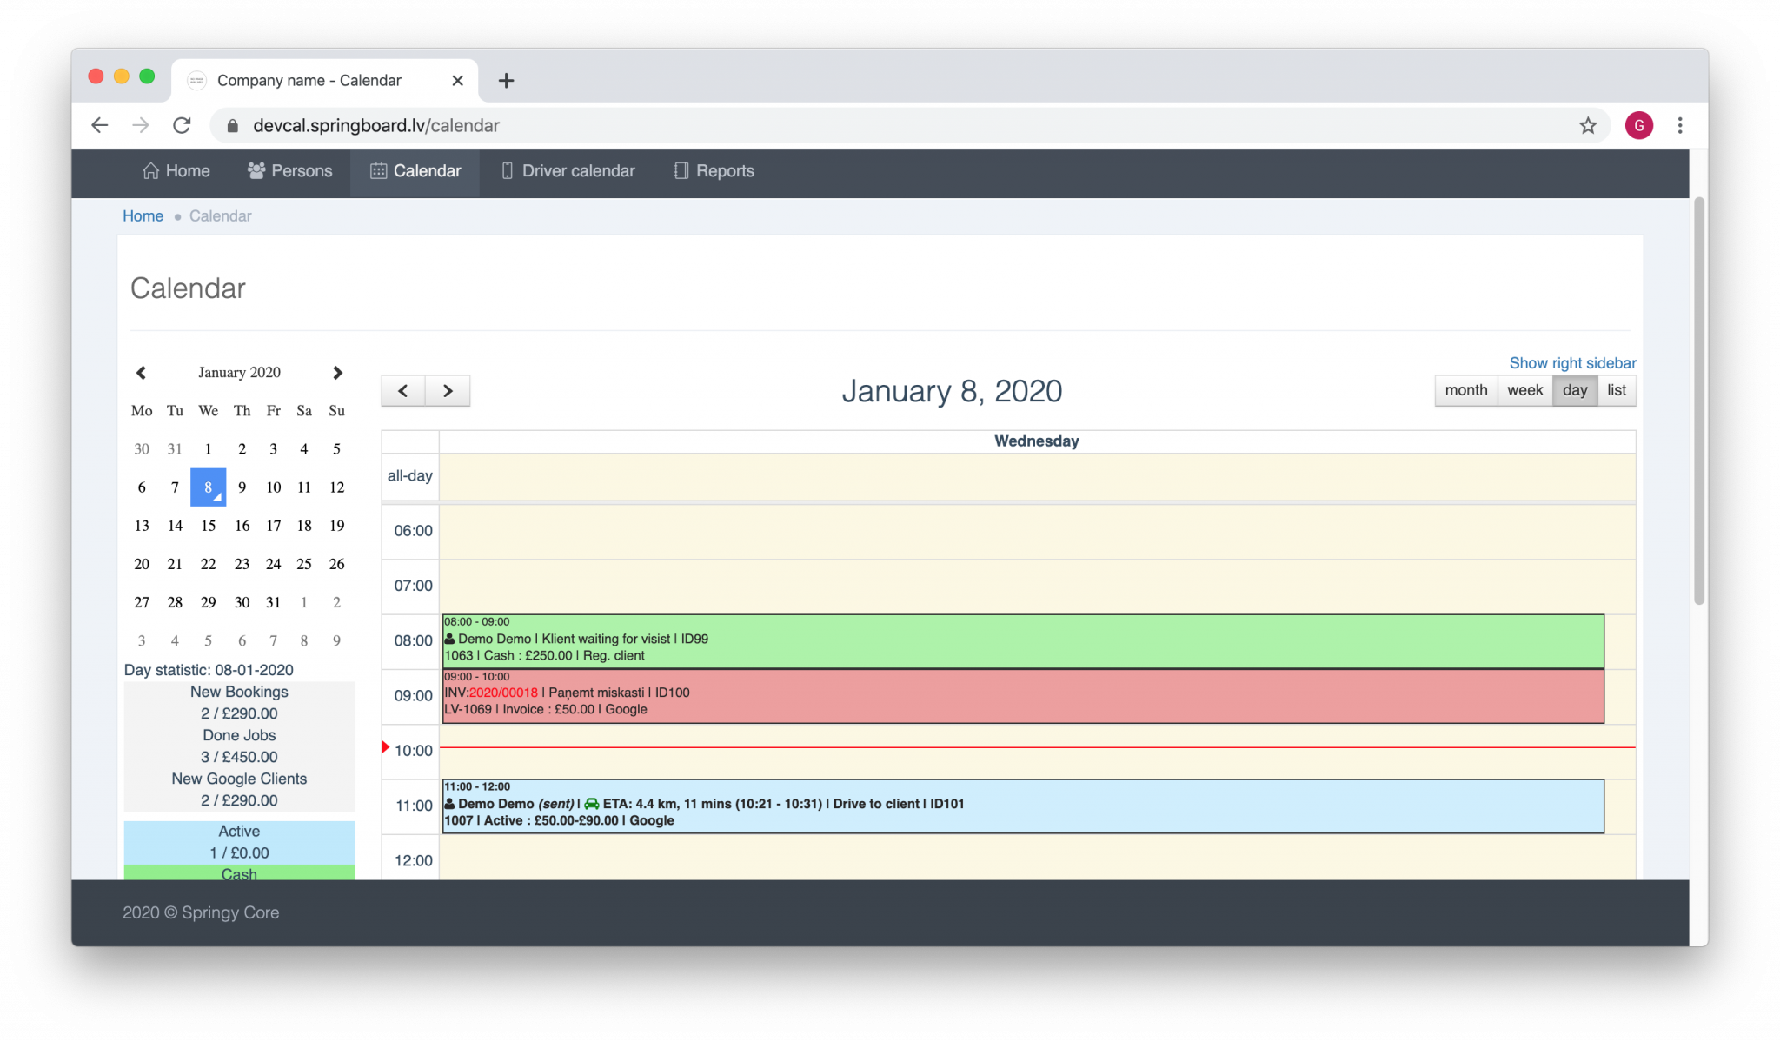The width and height of the screenshot is (1780, 1041).
Task: View site security lock info
Action: click(232, 125)
